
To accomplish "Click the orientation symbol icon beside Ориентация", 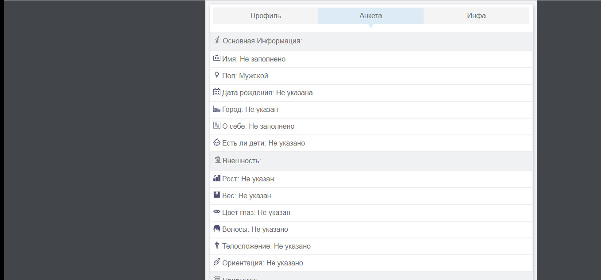I will (x=217, y=262).
